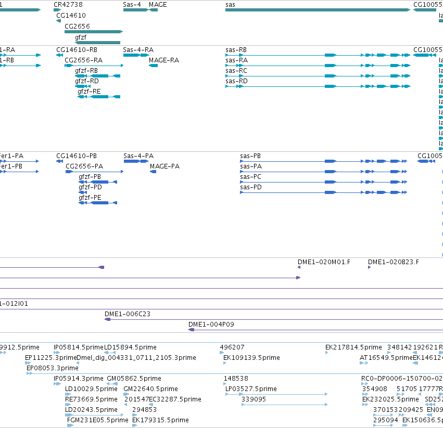This screenshot has width=443, height=428.
Task: Select the gfzf-RD transcript
Action: [x=83, y=86]
